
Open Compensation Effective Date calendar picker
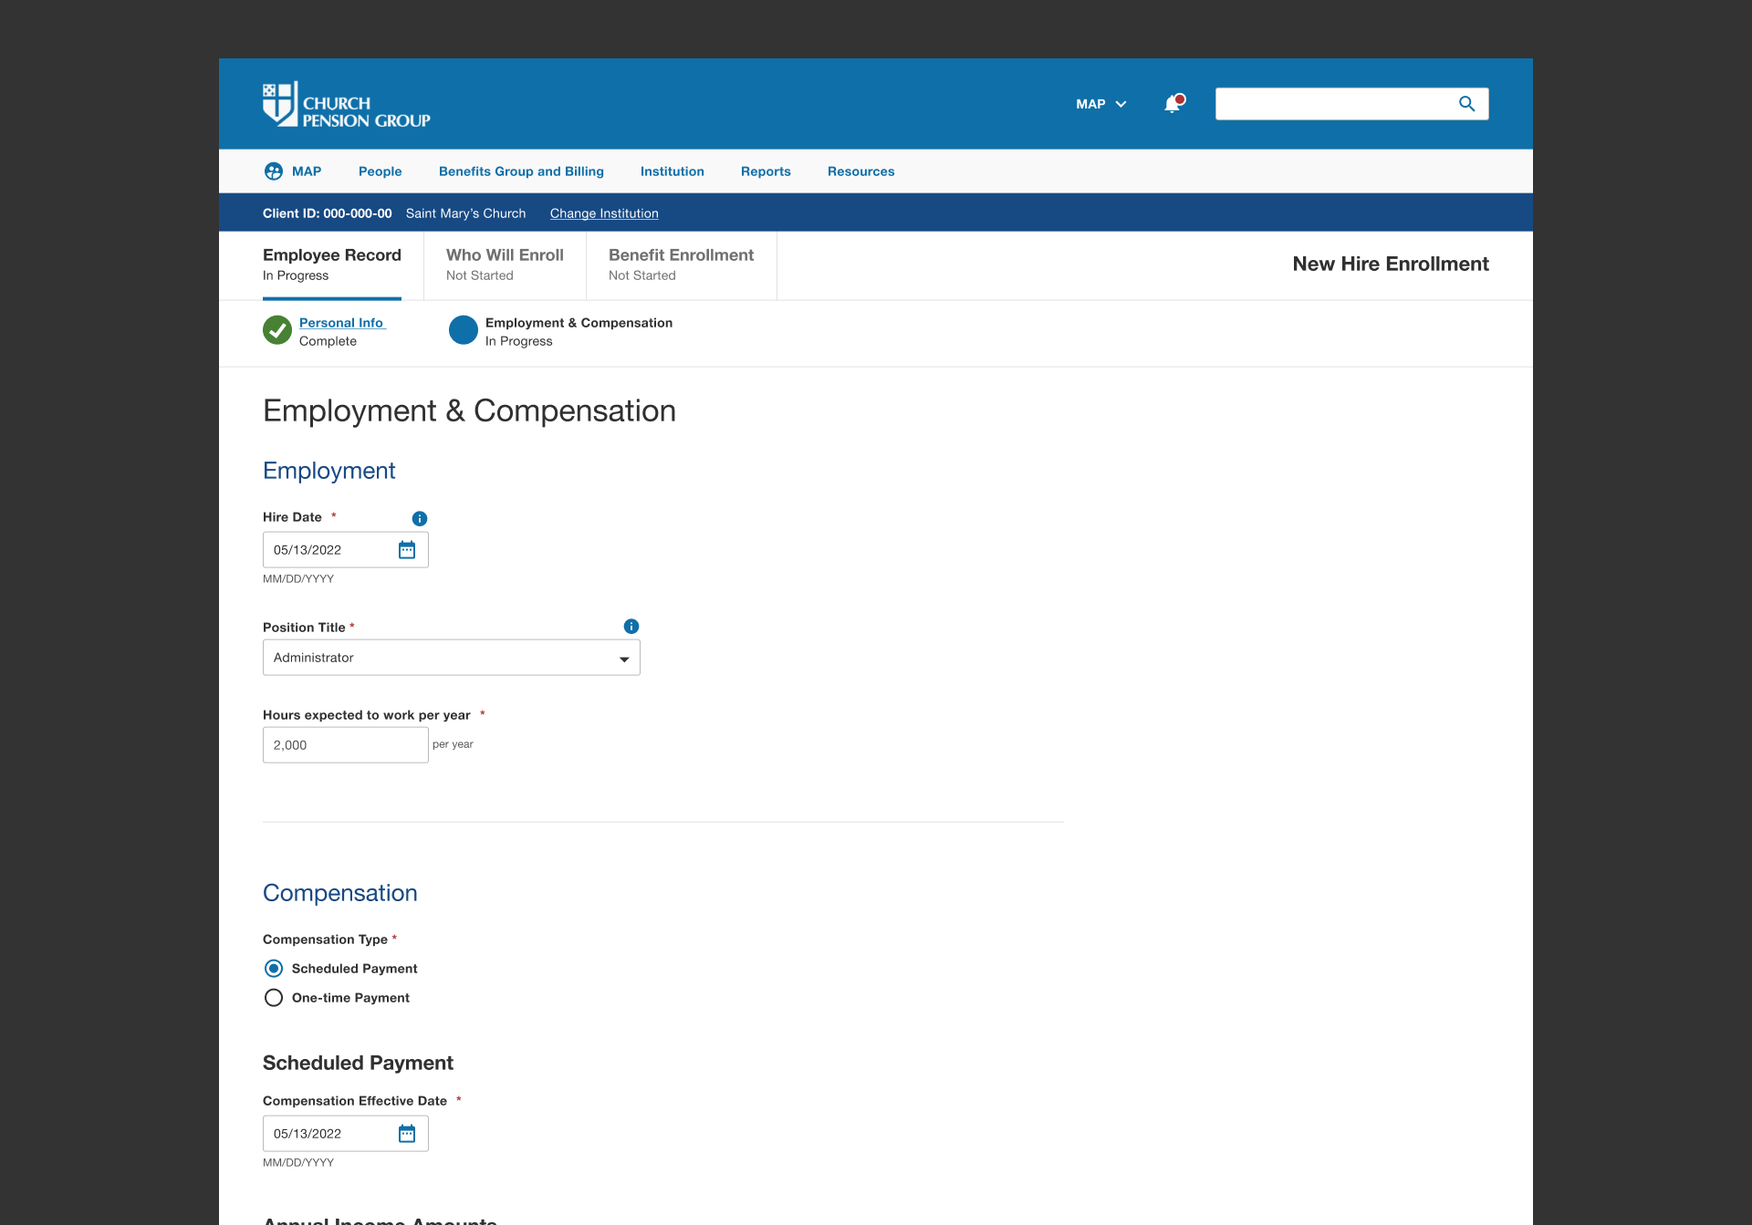click(407, 1134)
